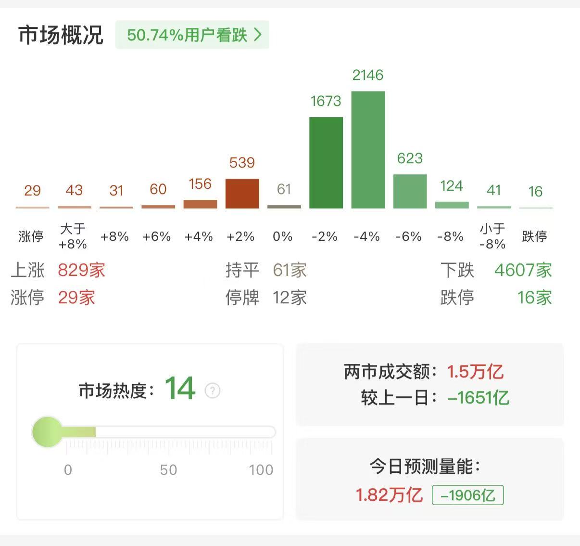This screenshot has width=580, height=546.
Task: Click the 156 bar for +4%
Action: click(200, 204)
